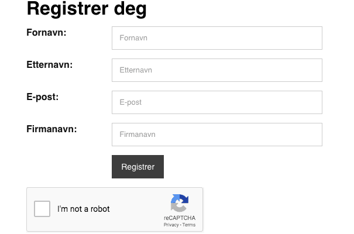Viewport: 354px width, 234px height.
Task: Click the reCAPTCHA arrows logo
Action: click(x=180, y=203)
